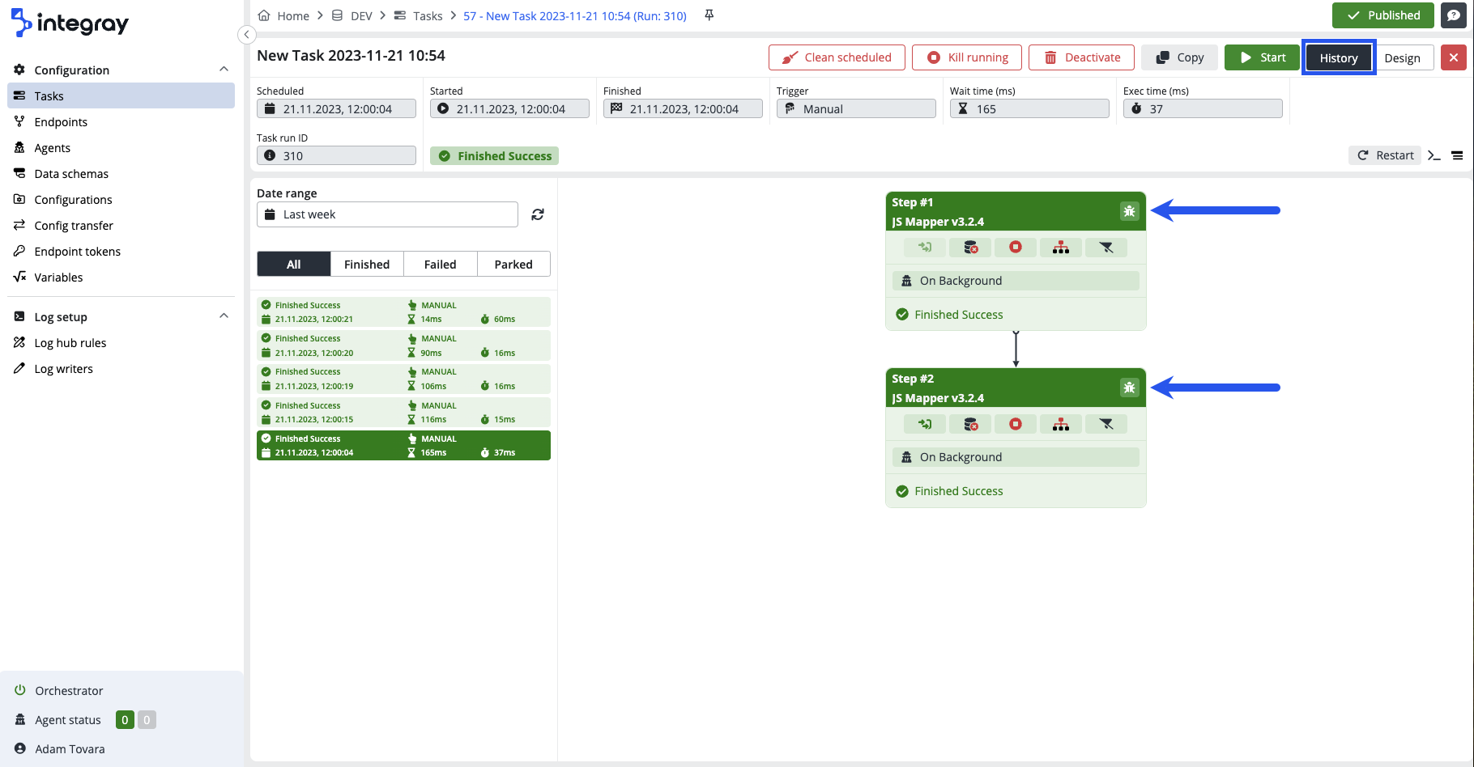Collapse the left sidebar panel
1474x767 pixels.
(x=247, y=34)
